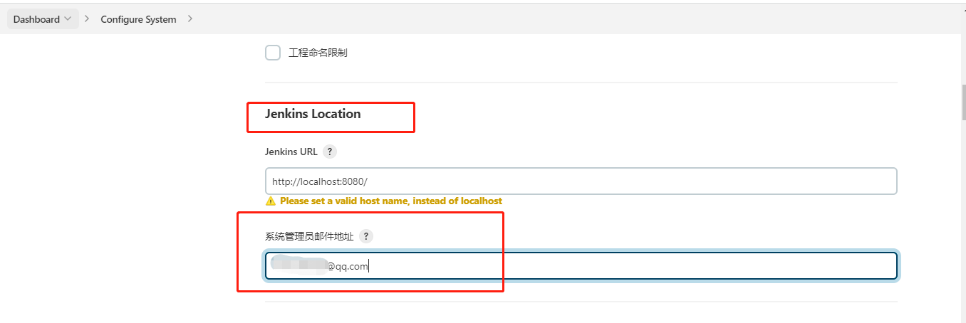Click the 'Please set a valid host name' warning
This screenshot has width=966, height=323.
pyautogui.click(x=390, y=201)
